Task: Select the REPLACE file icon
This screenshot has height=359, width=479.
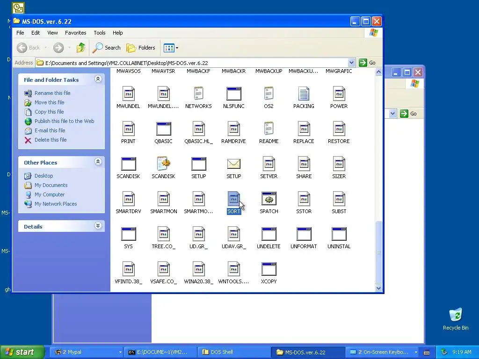Action: [x=304, y=129]
